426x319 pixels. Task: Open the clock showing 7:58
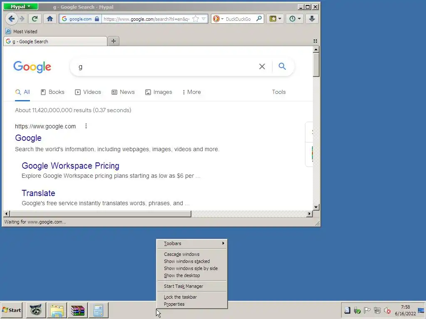click(x=405, y=310)
